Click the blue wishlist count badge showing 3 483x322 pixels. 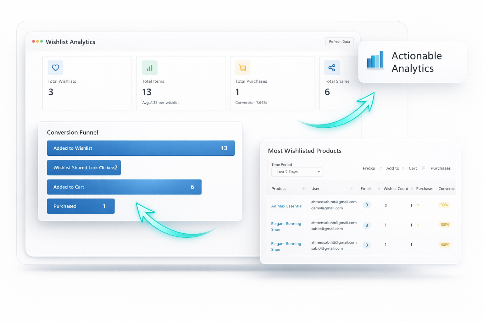(367, 205)
